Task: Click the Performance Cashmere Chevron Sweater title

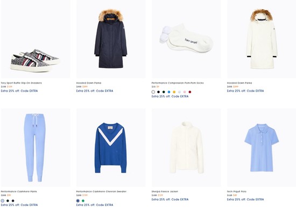Action: click(101, 191)
